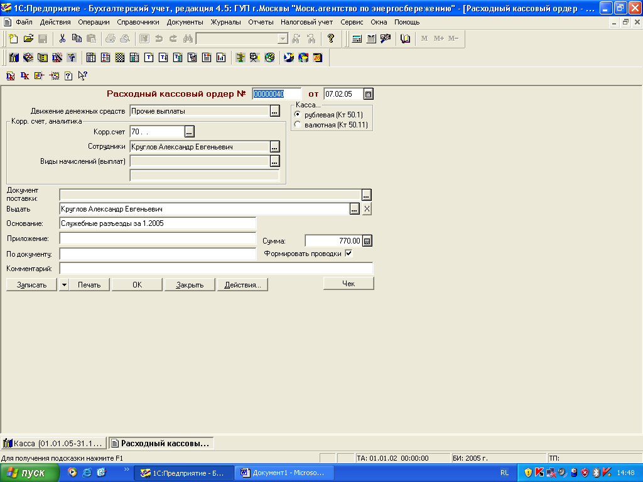Open the Выдать recipient selection button

(x=355, y=209)
